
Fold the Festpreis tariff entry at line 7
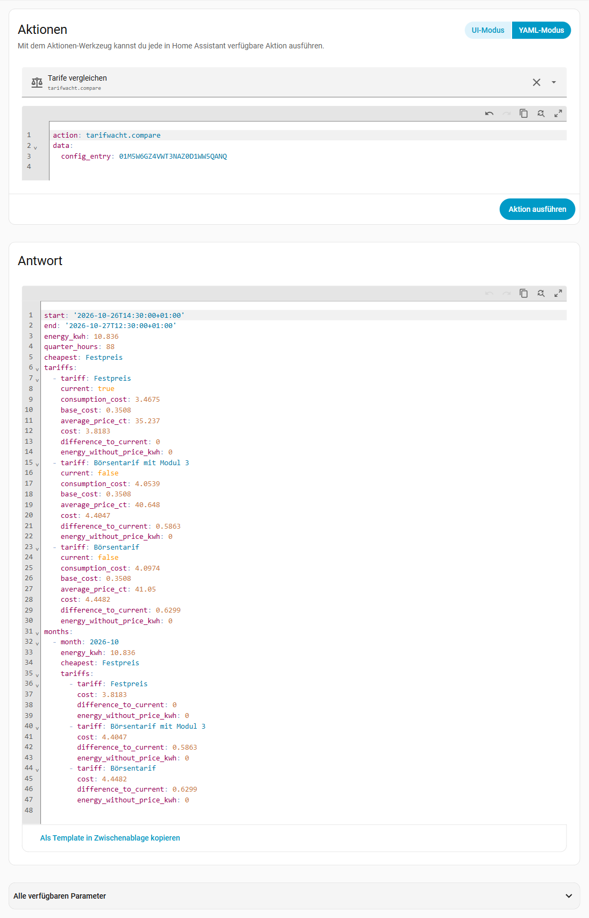[x=37, y=380]
